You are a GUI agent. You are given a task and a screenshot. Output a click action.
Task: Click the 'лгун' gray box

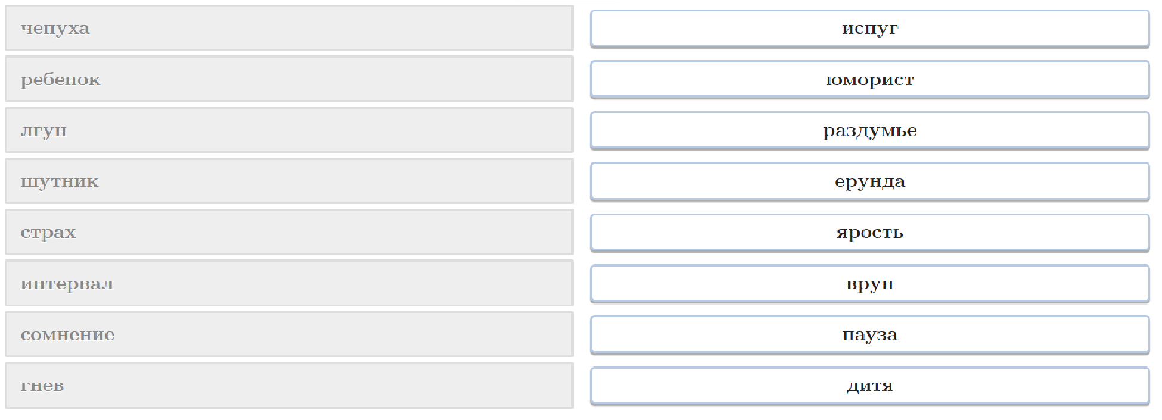coord(289,130)
